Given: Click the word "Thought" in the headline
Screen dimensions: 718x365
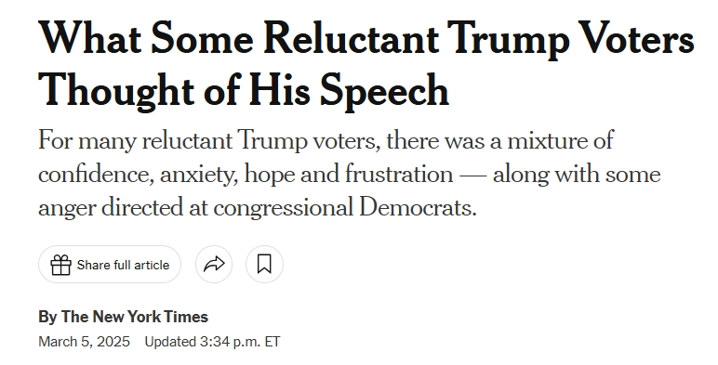Looking at the screenshot, I should pyautogui.click(x=117, y=90).
